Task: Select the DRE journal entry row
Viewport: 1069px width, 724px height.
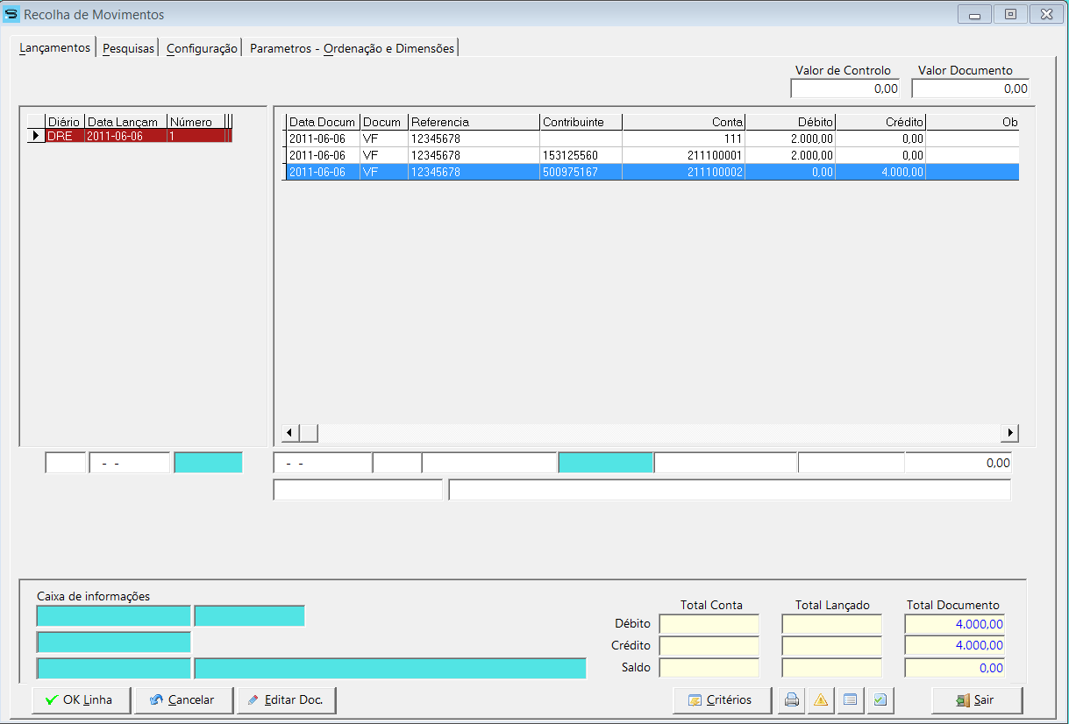Action: [x=132, y=136]
